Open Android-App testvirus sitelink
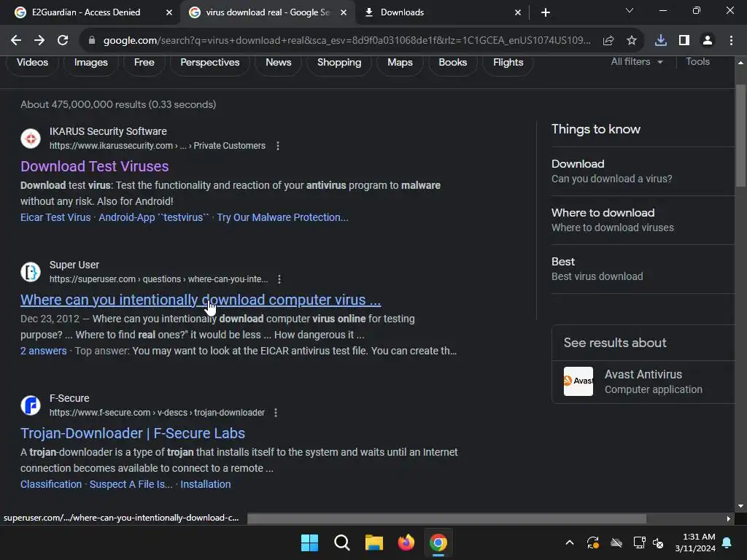This screenshot has width=747, height=560. [154, 217]
